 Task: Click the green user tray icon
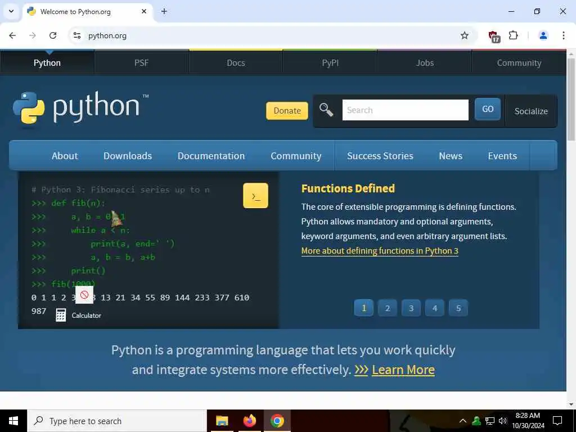click(476, 421)
